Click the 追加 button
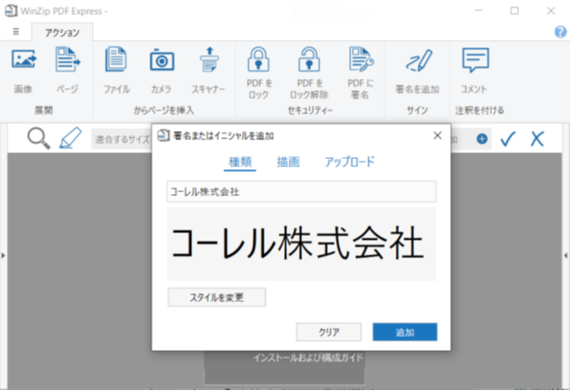The height and width of the screenshot is (391, 571). tap(405, 332)
